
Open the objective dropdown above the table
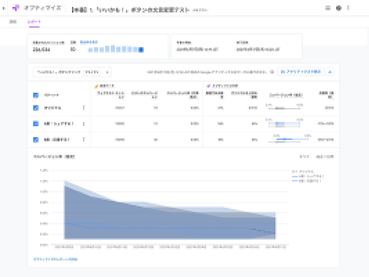[x=72, y=72]
